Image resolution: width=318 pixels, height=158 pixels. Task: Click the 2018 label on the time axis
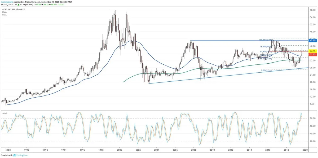[x=286, y=150]
